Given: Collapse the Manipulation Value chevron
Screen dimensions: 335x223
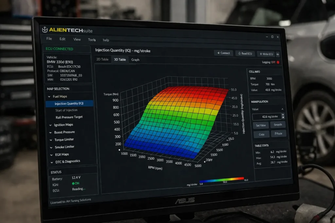Looking at the screenshot, I should (283, 109).
